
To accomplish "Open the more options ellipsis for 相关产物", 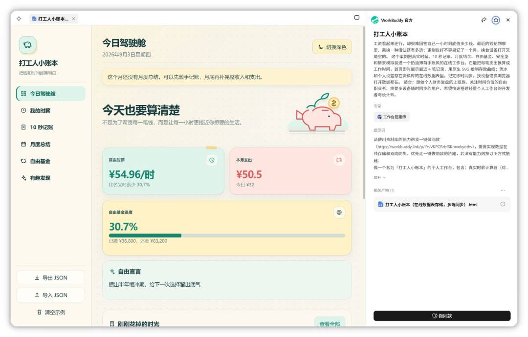I will point(503,190).
